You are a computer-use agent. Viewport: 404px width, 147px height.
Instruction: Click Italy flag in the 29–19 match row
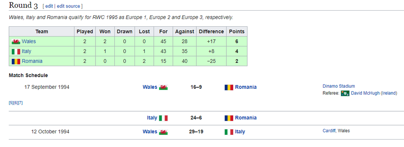(x=229, y=132)
